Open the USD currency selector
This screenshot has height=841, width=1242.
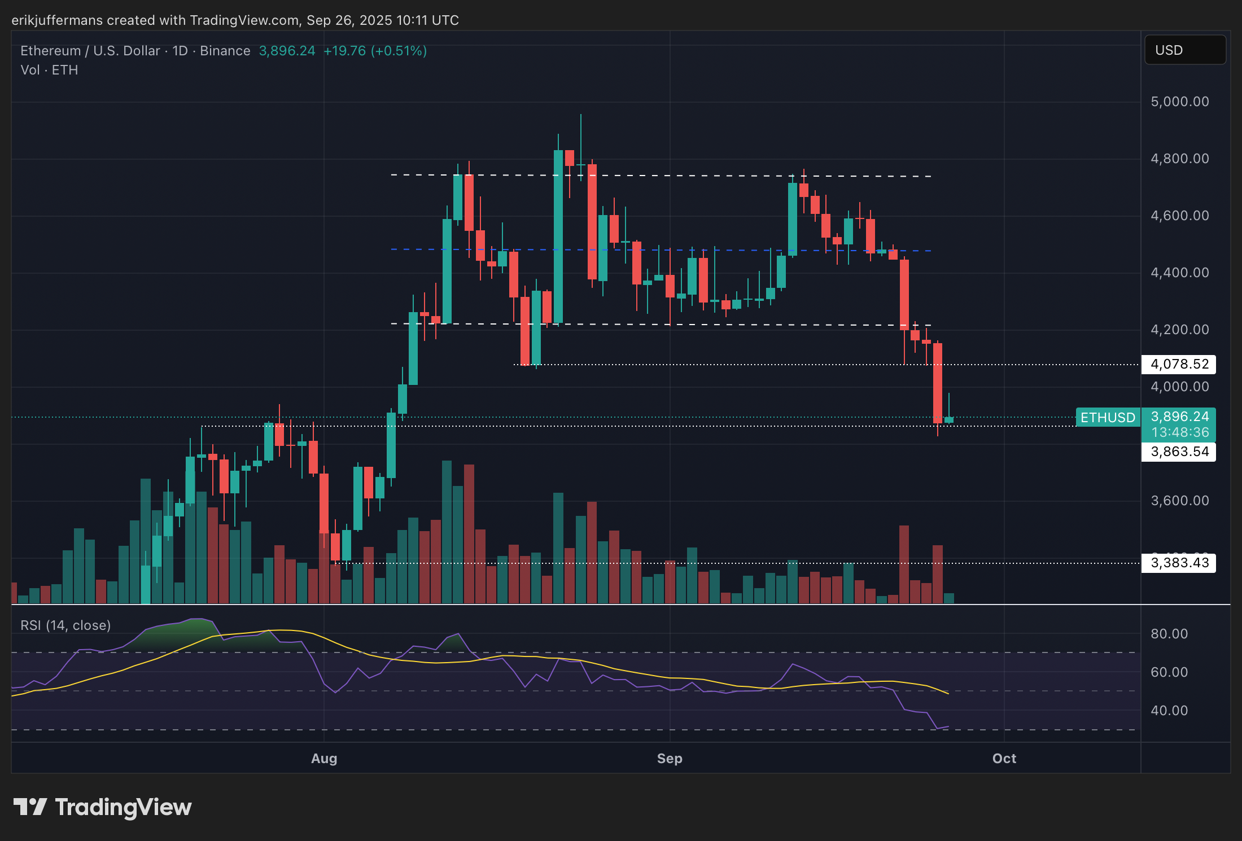(1184, 50)
